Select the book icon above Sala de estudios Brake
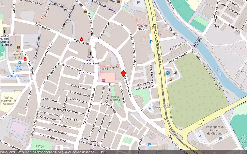The image size is (247, 154). [18, 47]
